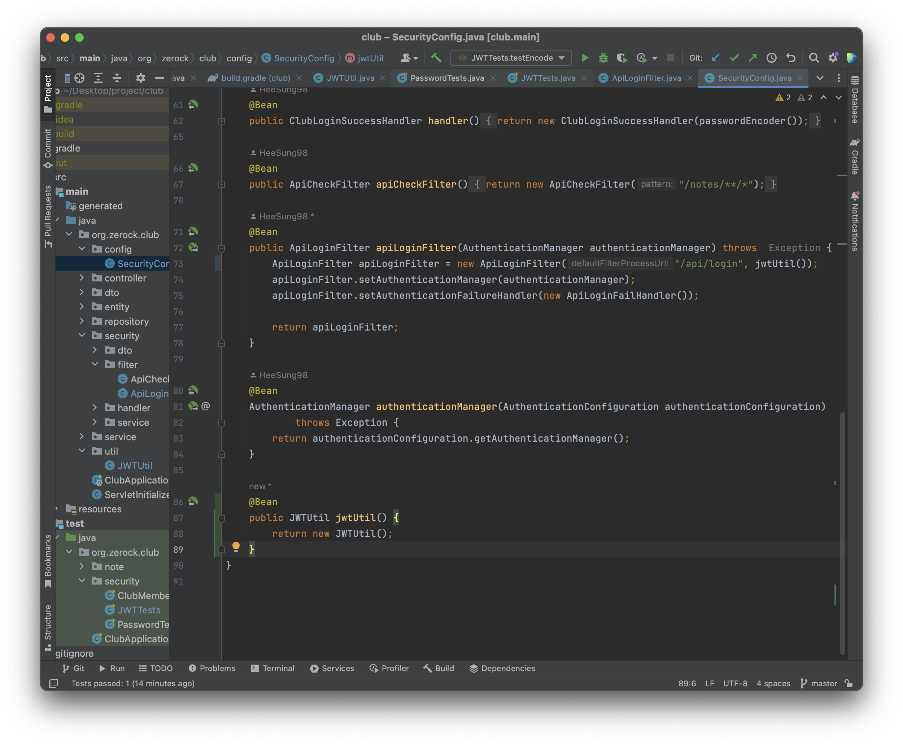Push commits with the Git push arrow

(752, 58)
